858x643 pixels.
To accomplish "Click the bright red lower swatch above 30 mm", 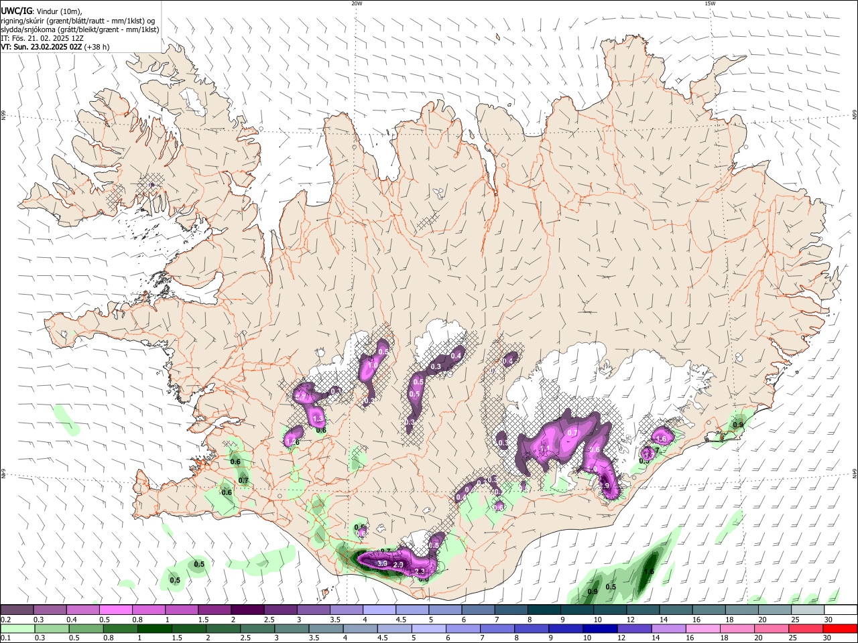I will 840,628.
